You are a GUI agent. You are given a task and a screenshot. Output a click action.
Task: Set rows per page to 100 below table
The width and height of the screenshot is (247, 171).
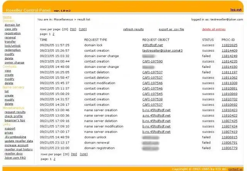point(84,154)
